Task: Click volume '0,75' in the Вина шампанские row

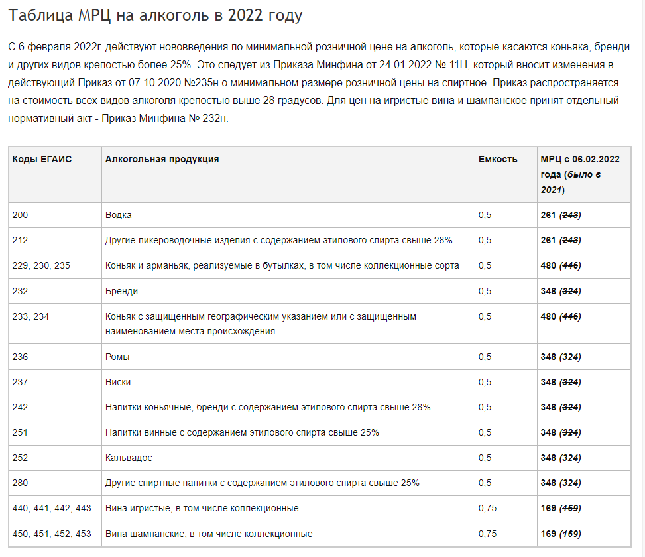Action: [x=506, y=534]
